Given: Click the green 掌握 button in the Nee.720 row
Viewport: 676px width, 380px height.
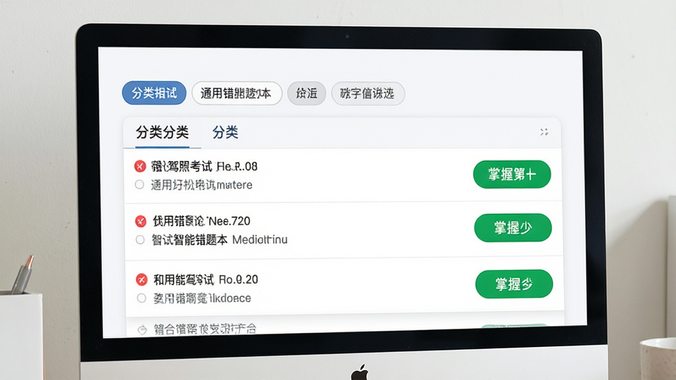Looking at the screenshot, I should click(513, 228).
